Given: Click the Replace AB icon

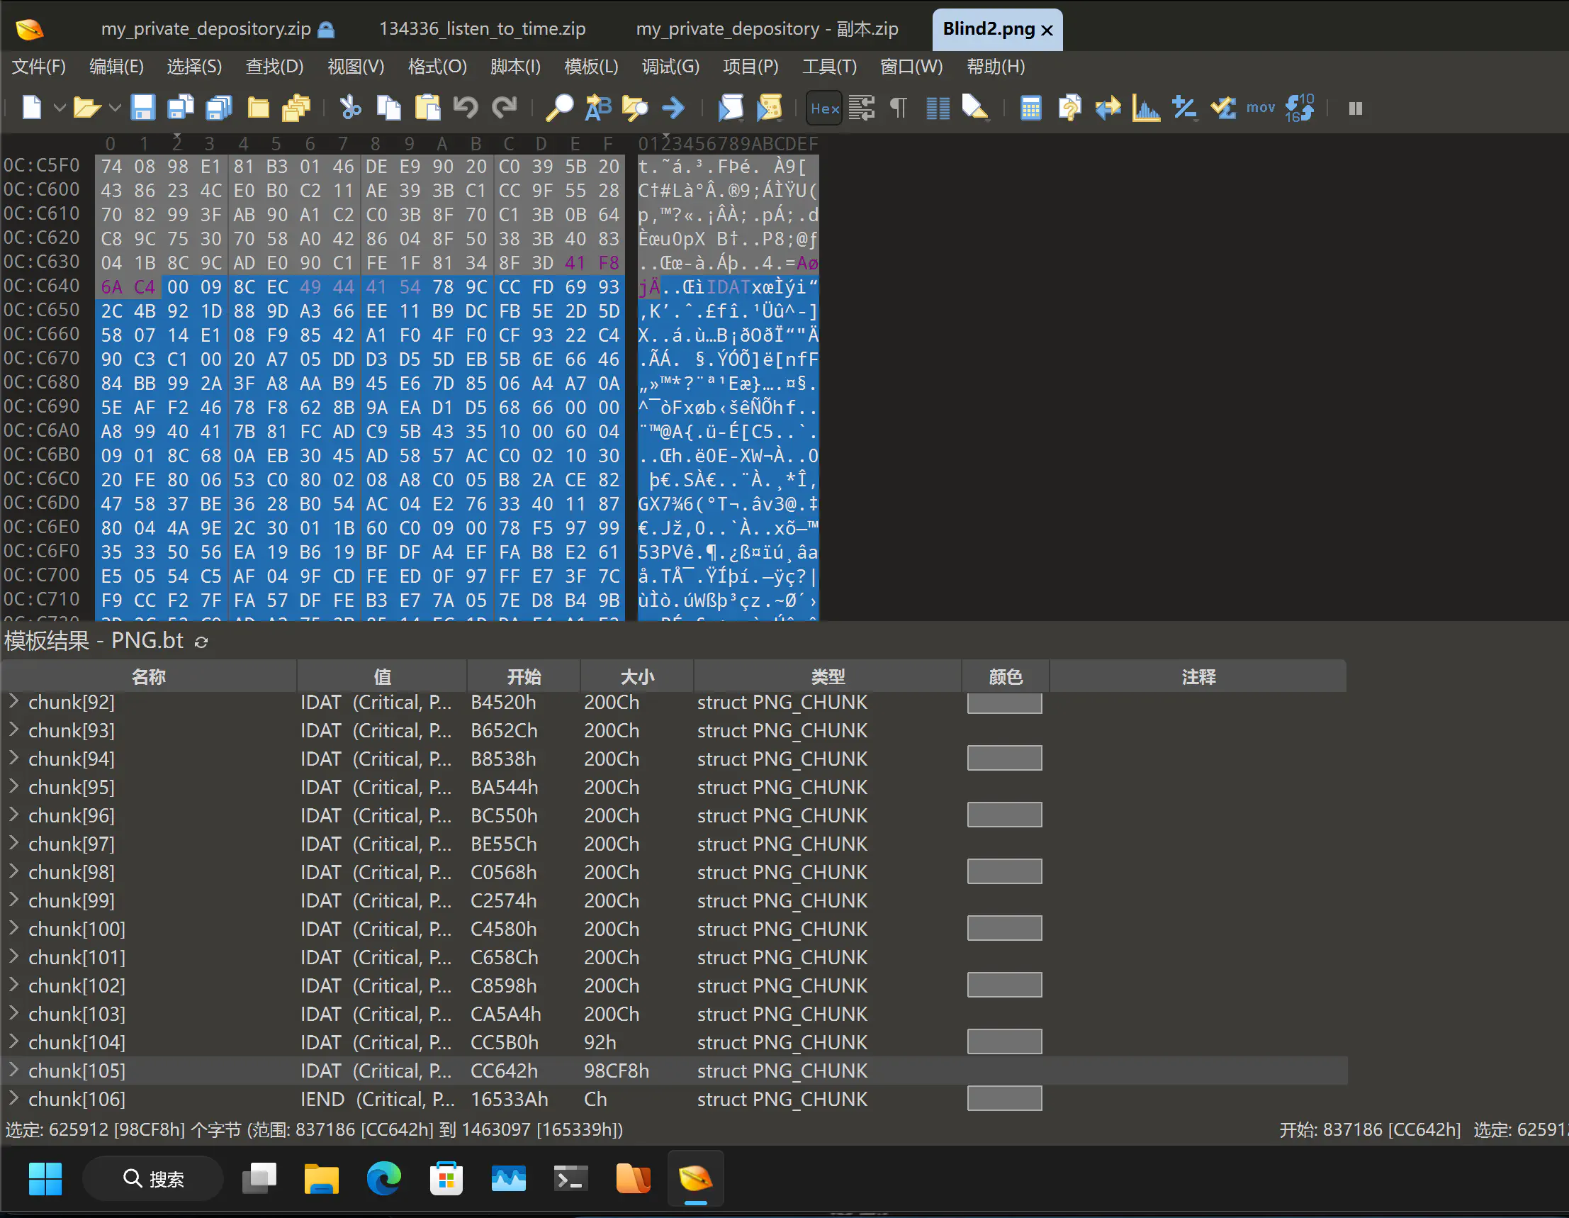Looking at the screenshot, I should pyautogui.click(x=597, y=108).
